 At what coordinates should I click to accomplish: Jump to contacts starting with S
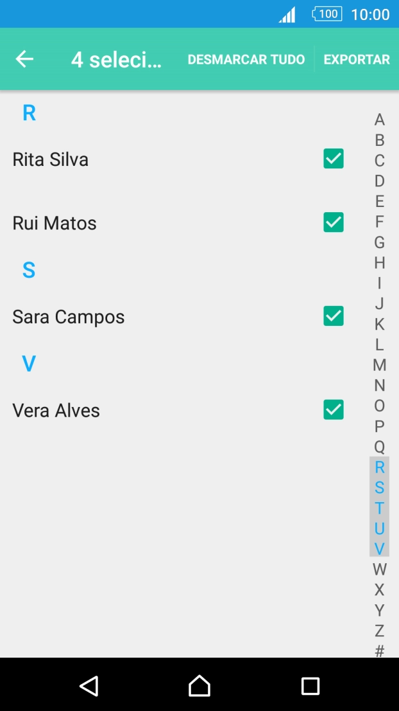coord(379,488)
